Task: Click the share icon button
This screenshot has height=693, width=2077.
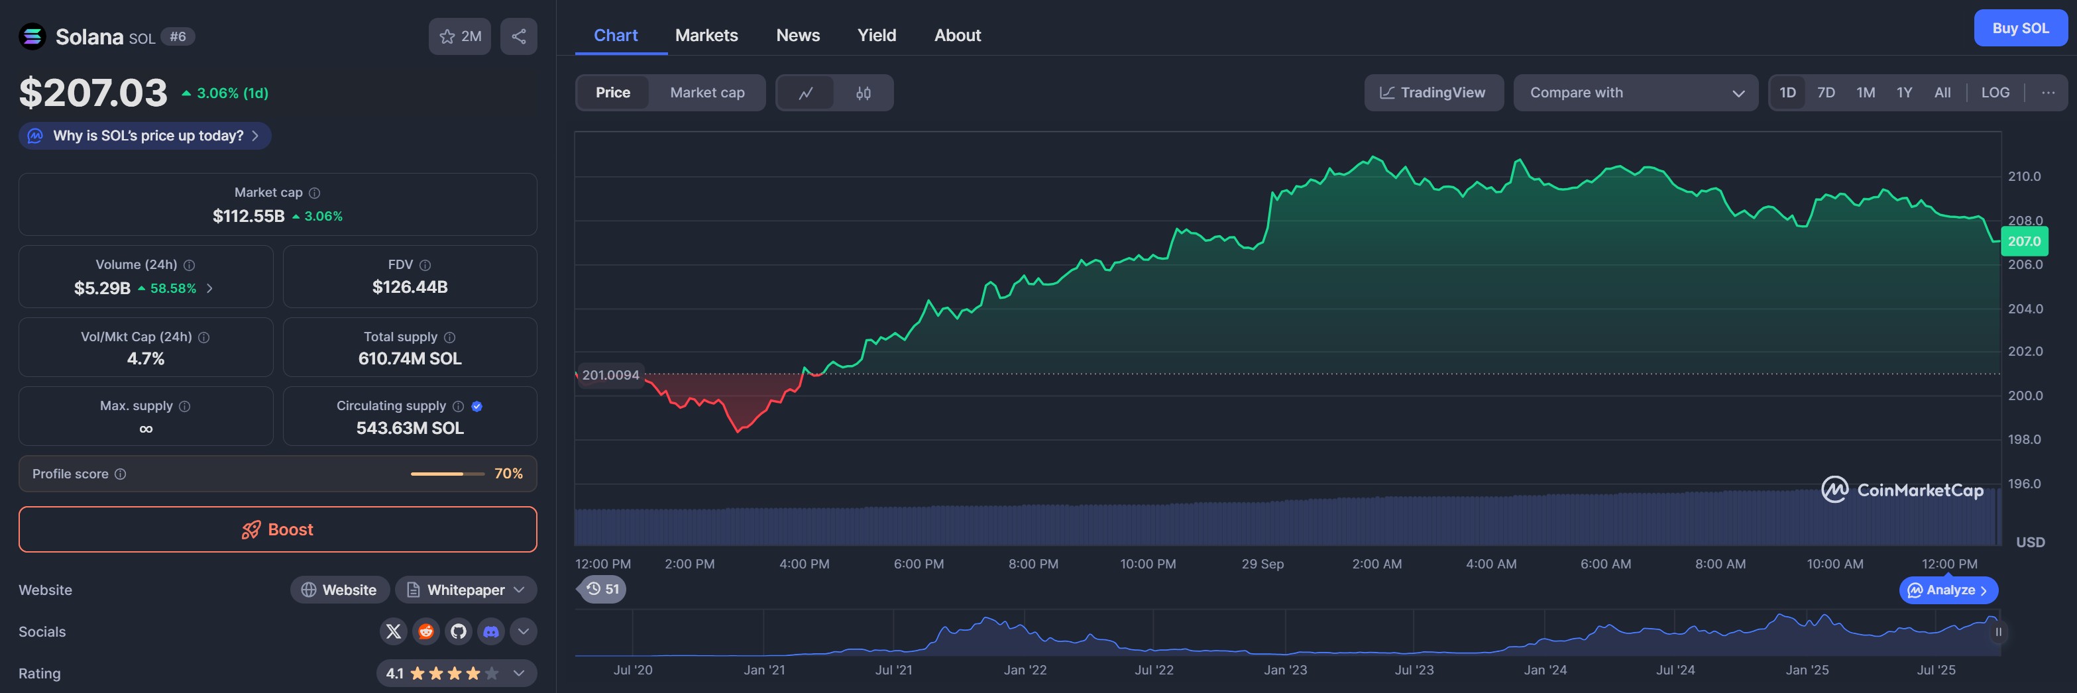Action: point(518,36)
